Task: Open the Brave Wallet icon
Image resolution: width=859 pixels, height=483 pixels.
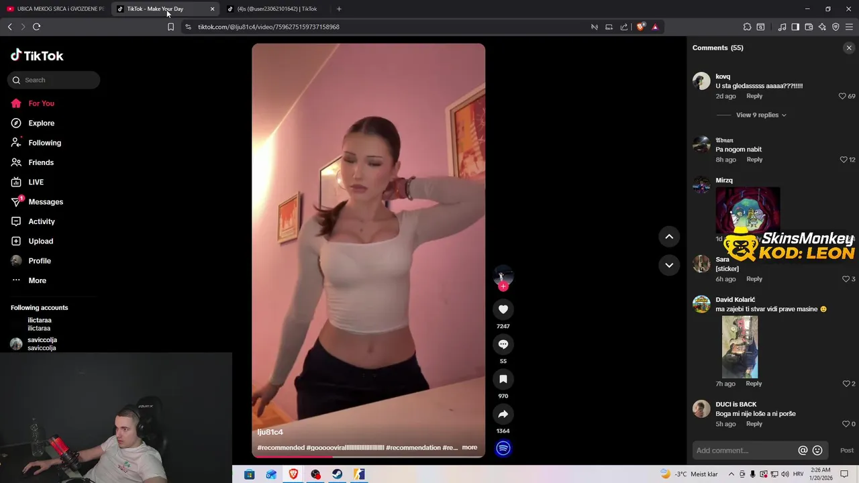Action: point(809,27)
